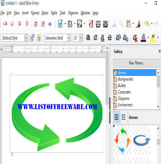The height and width of the screenshot is (164, 161).
Task: Export directly as PDF
Action: tap(91, 24)
